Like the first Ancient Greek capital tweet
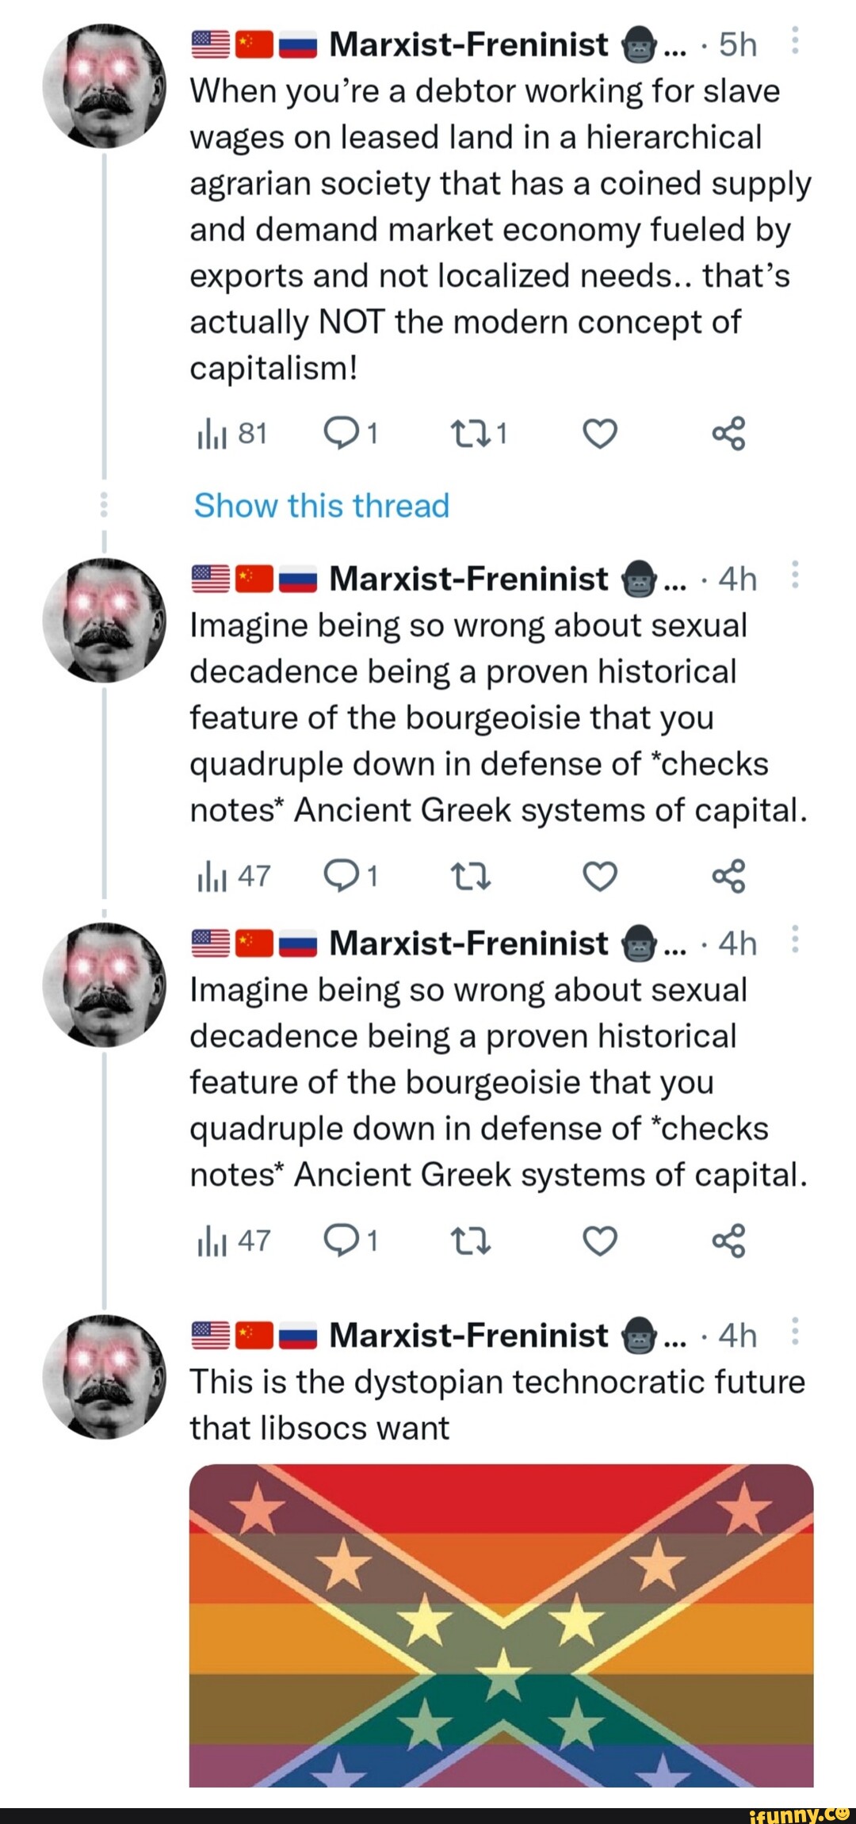 click(599, 876)
